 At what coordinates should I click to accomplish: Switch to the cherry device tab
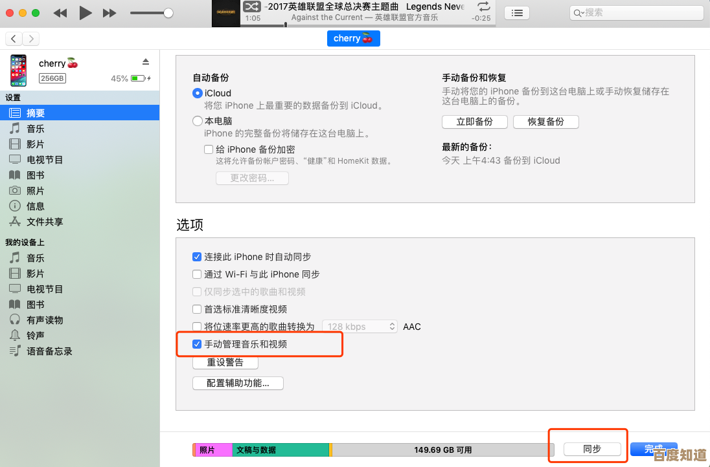coord(353,38)
